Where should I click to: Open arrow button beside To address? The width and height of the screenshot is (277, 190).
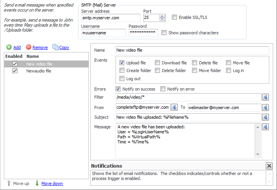265,107
